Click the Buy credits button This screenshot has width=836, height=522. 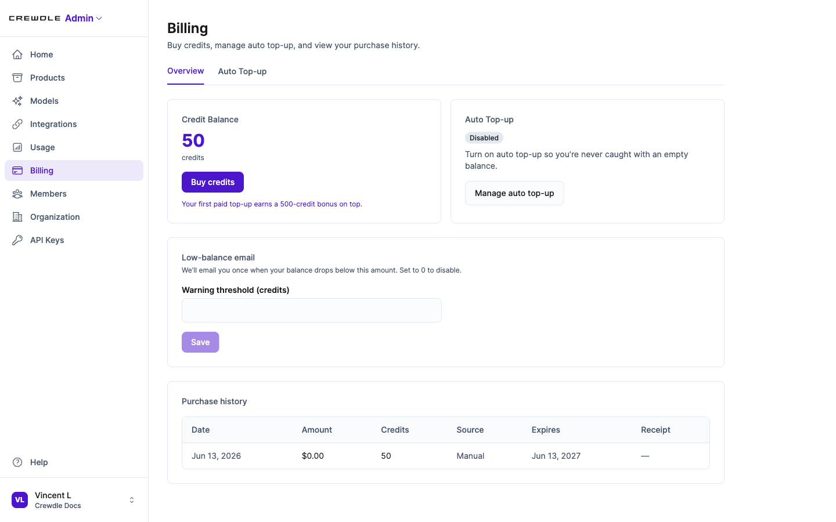click(x=212, y=182)
